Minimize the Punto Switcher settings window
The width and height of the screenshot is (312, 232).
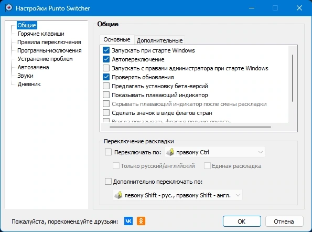coord(252,8)
